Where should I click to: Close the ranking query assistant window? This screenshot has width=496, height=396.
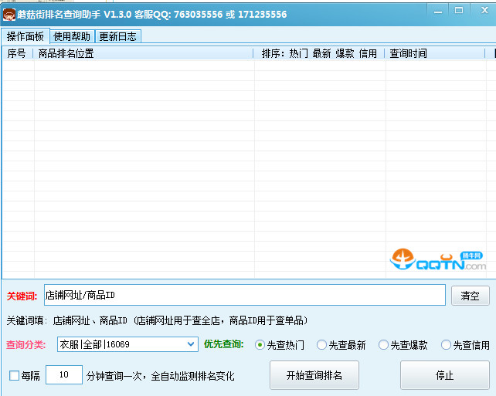click(x=482, y=11)
